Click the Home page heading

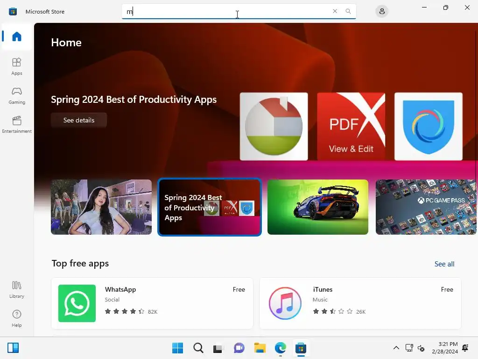point(66,43)
